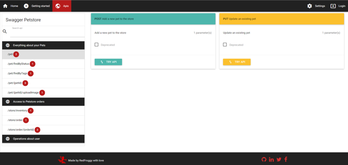
Task: Click the badge 1 beside /pet/findByTags
Action: click(x=31, y=73)
